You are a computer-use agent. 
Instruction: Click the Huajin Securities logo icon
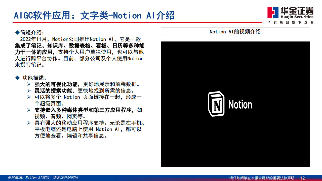(273, 13)
